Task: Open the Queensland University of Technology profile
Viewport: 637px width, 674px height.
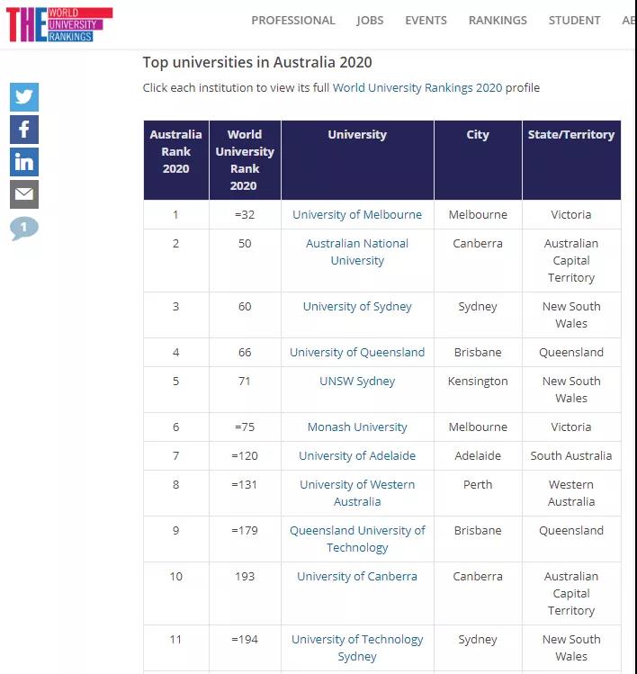Action: click(x=357, y=539)
